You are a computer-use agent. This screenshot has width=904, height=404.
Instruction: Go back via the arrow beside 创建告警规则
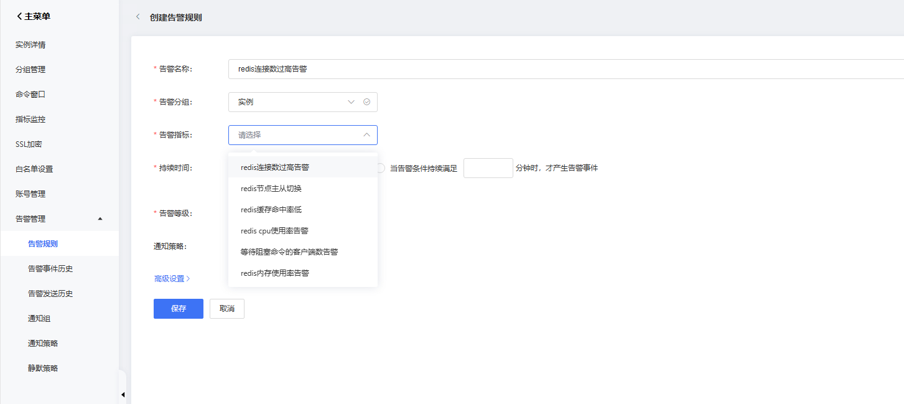tap(137, 17)
